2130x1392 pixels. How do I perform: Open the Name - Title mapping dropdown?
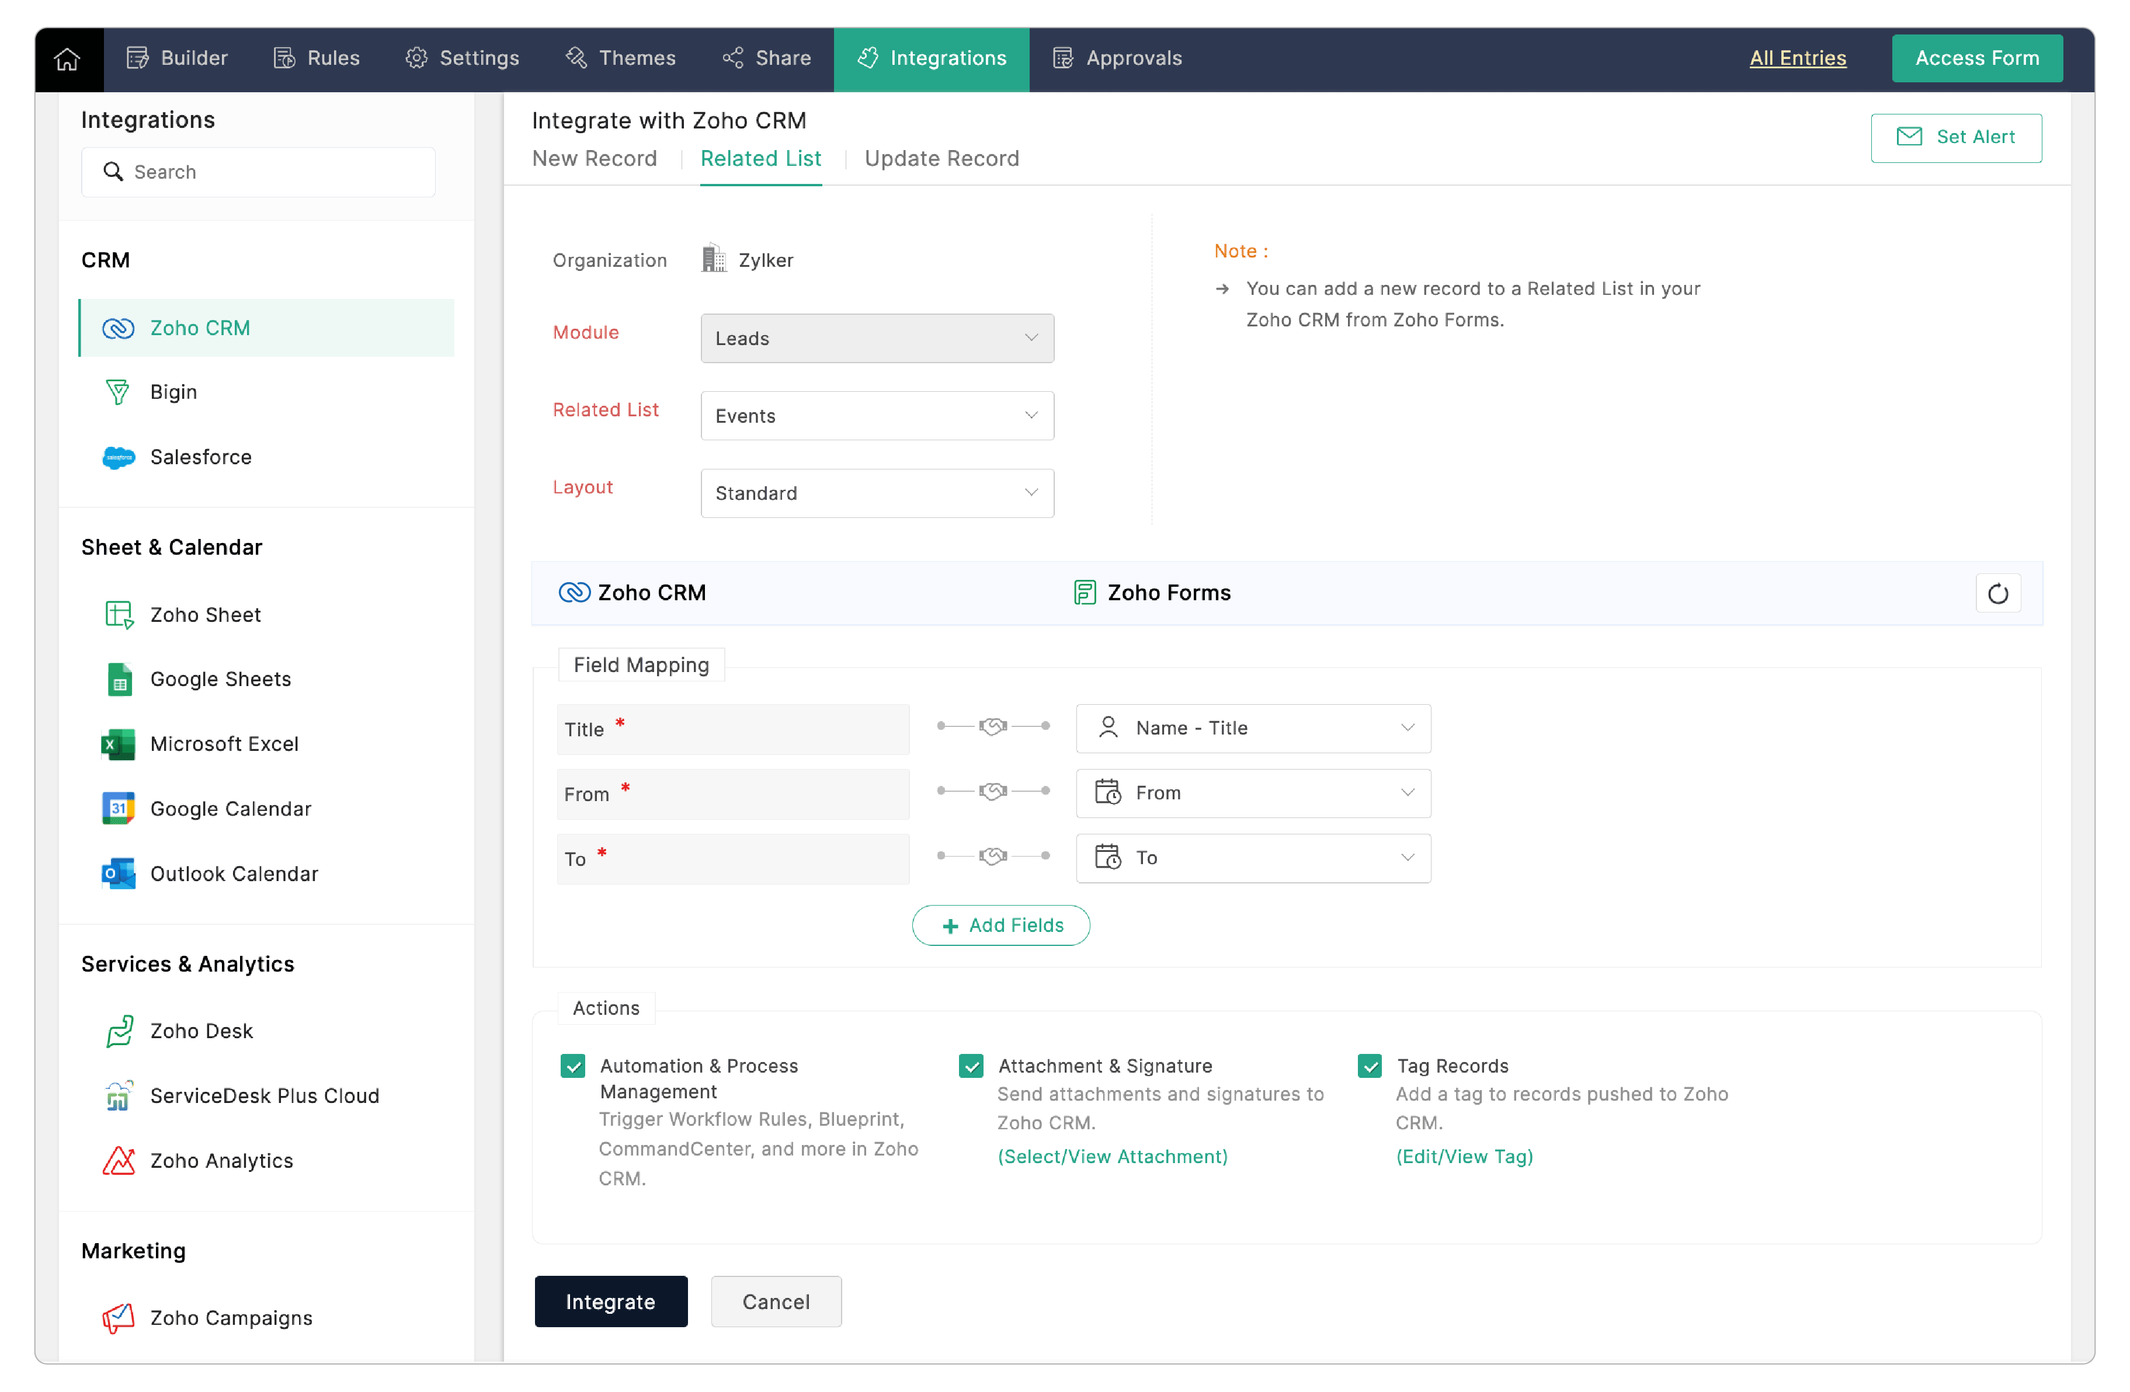1252,728
